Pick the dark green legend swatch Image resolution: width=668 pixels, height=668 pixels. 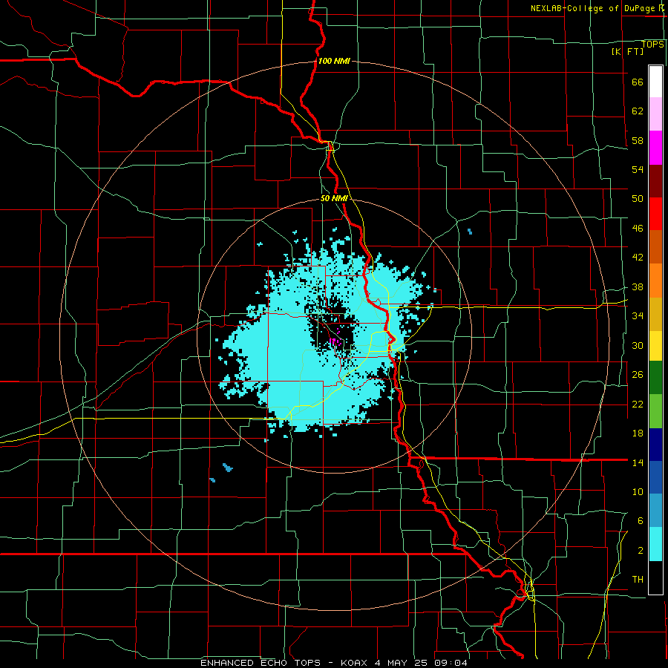[x=655, y=378]
